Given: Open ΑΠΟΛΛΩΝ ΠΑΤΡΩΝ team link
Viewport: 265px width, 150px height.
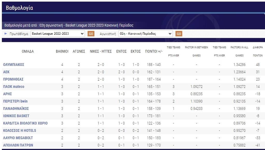Looking at the screenshot, I should click(18, 145).
